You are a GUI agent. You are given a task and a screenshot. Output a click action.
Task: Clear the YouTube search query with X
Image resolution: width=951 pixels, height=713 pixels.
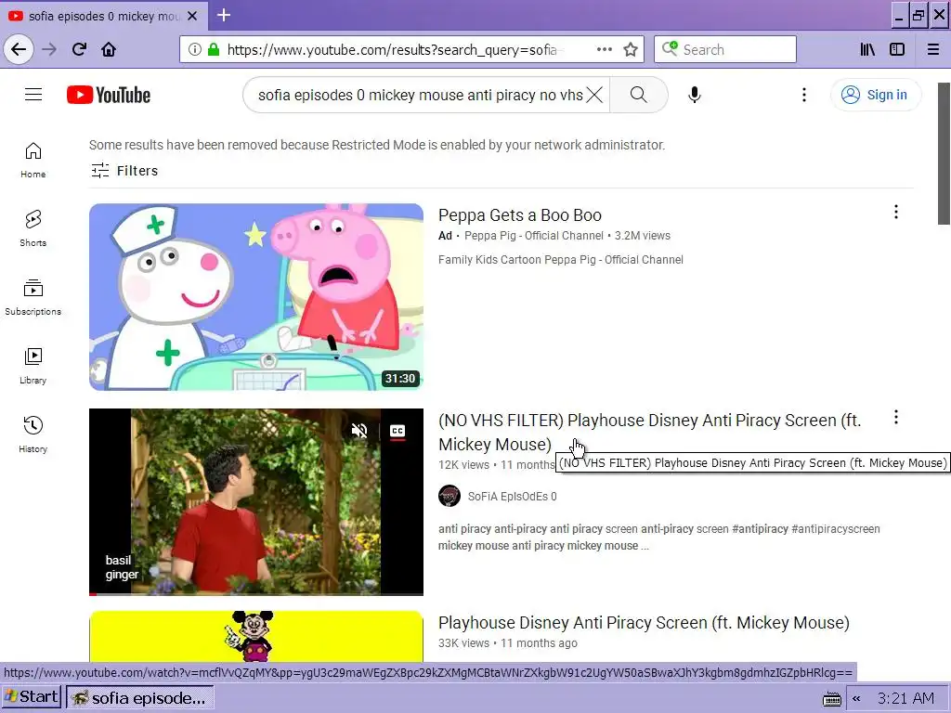[x=595, y=95]
